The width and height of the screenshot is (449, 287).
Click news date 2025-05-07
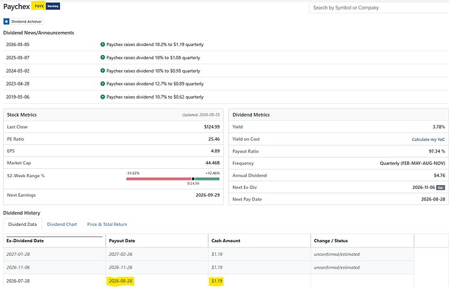[18, 58]
